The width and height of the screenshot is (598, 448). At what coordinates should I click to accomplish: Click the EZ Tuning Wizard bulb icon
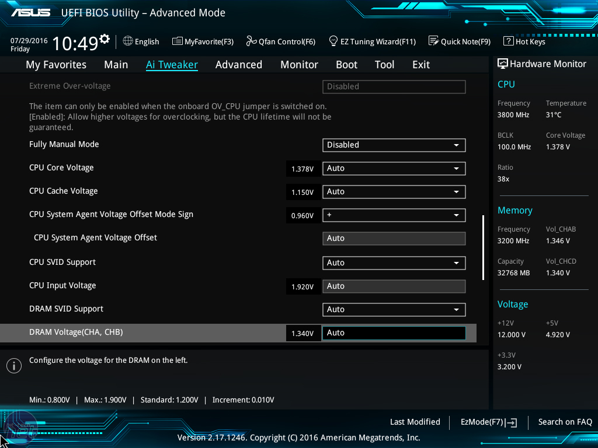pyautogui.click(x=333, y=41)
